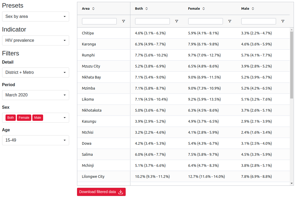Select the Chitipa row area cell
This screenshot has width=296, height=197.
point(104,33)
